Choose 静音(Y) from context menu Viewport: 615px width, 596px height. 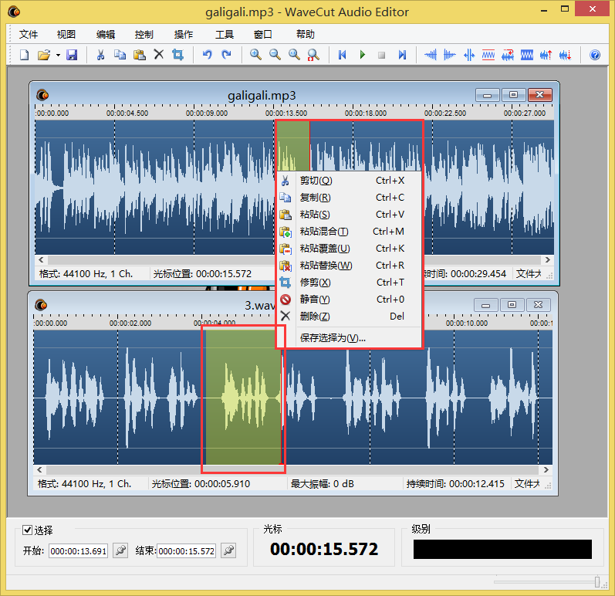click(349, 300)
